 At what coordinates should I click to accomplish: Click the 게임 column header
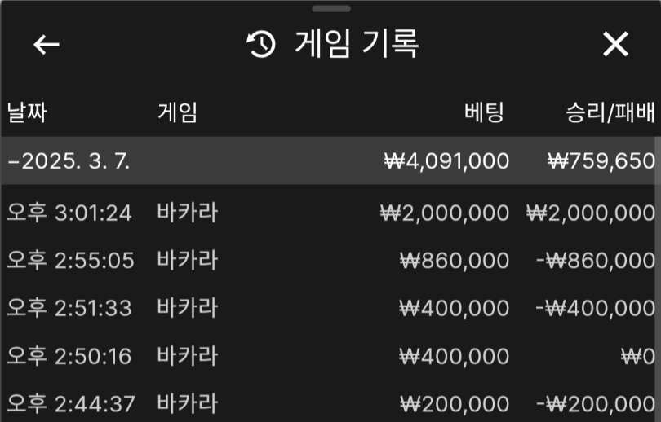tap(177, 112)
